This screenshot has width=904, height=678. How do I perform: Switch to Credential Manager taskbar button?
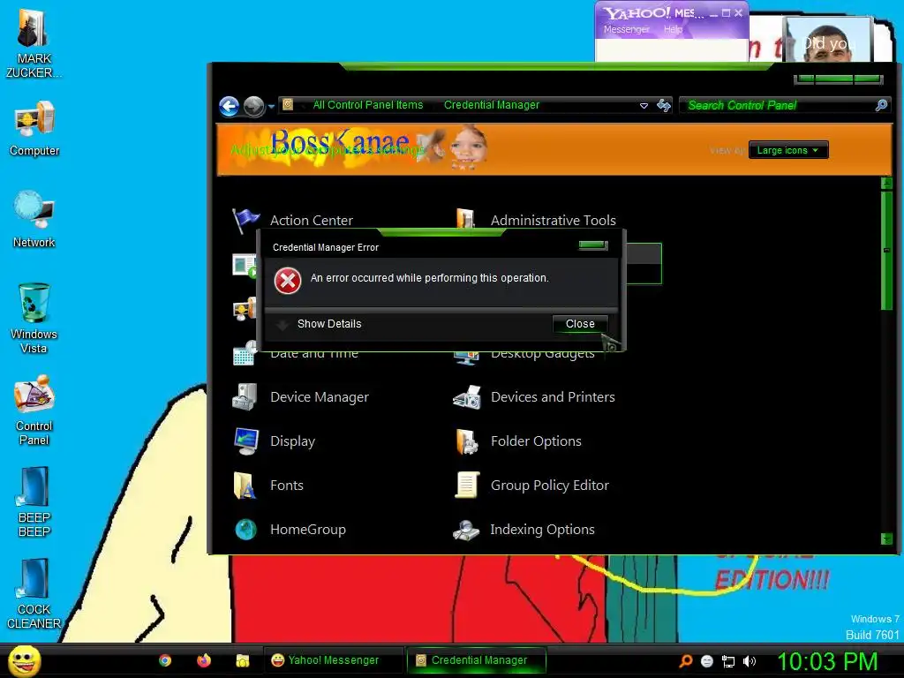click(477, 660)
